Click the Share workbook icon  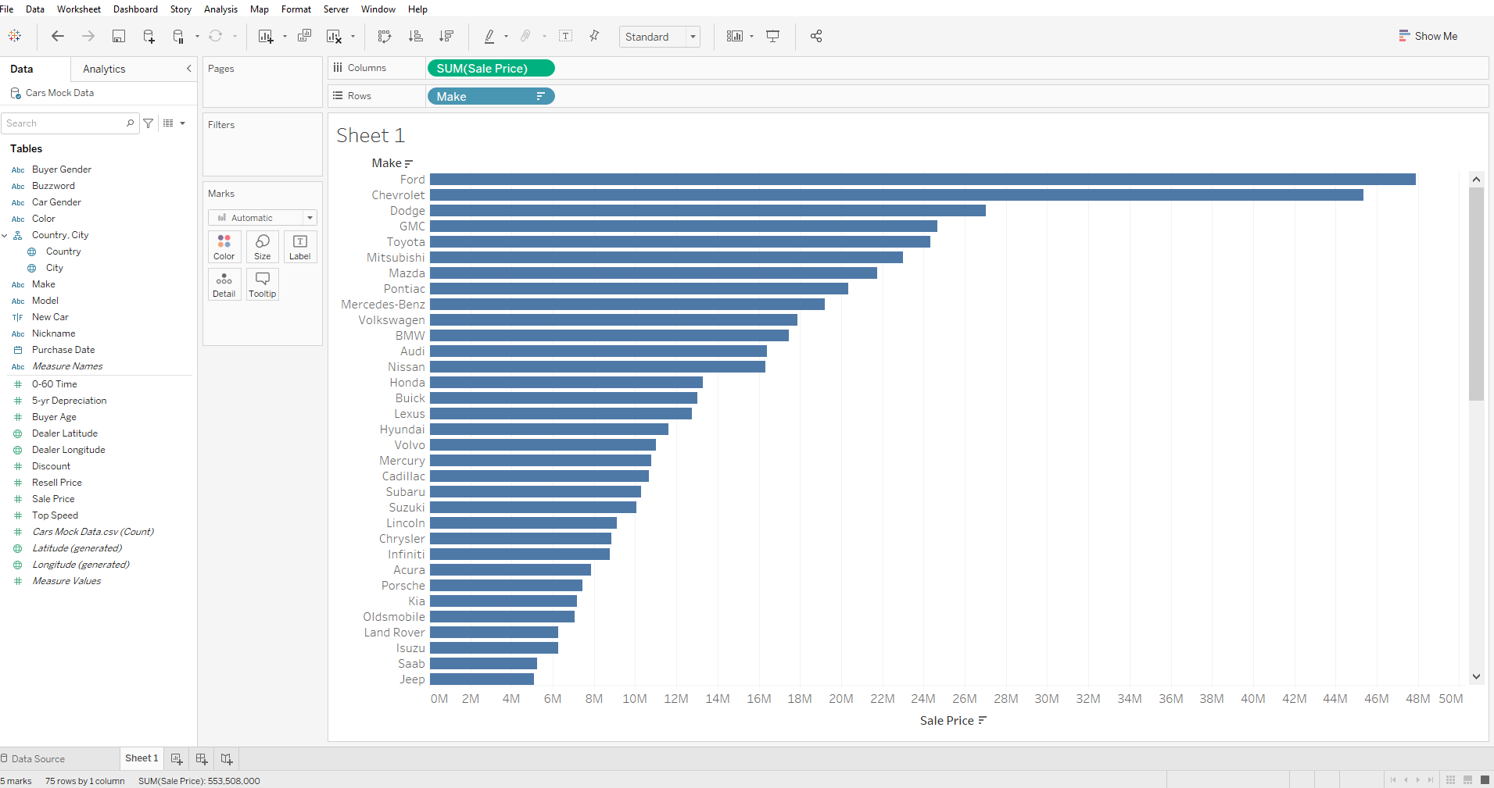tap(816, 36)
